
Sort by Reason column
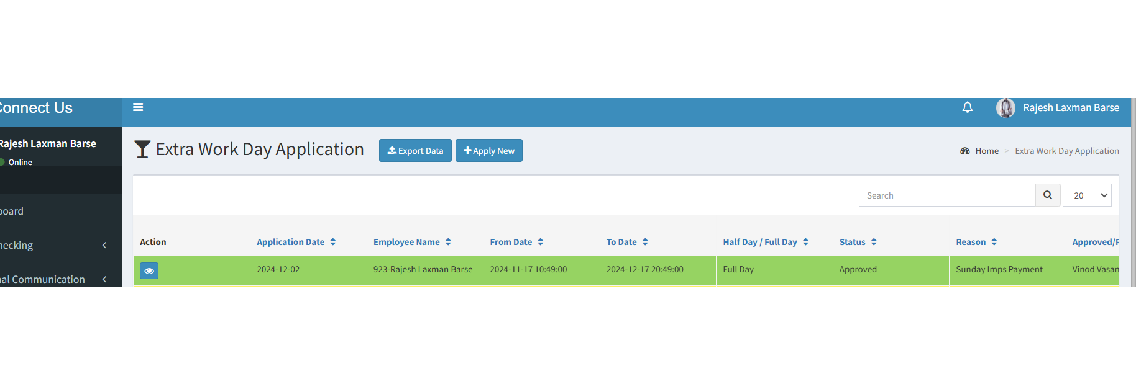click(x=976, y=242)
